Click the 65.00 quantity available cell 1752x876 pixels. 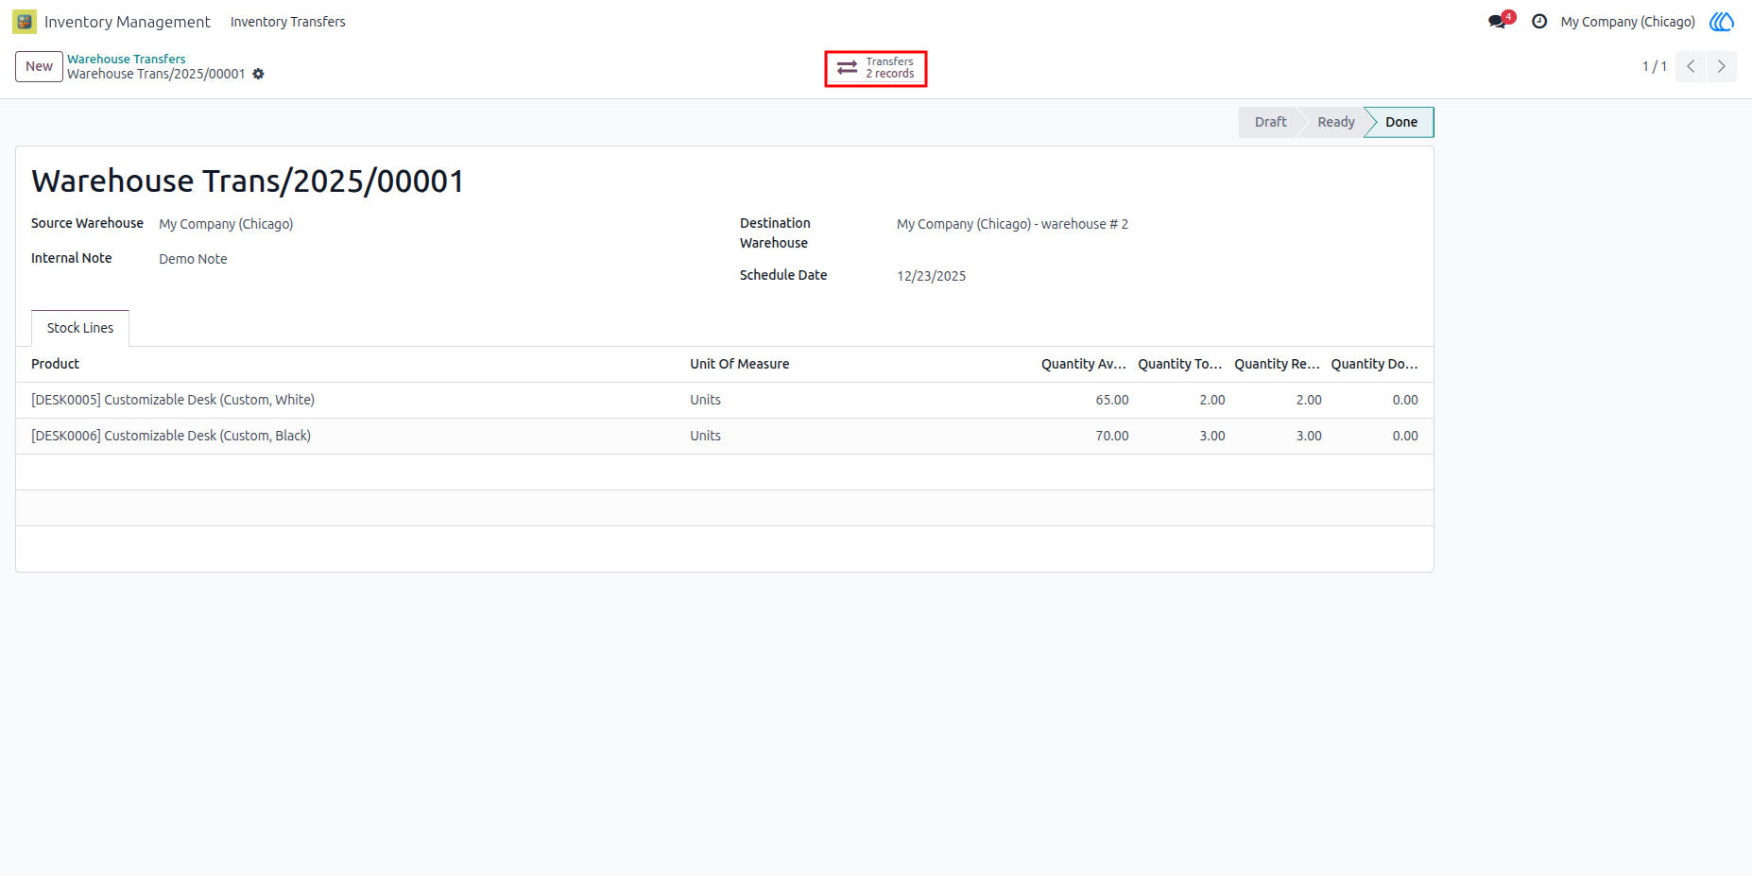(x=1111, y=400)
